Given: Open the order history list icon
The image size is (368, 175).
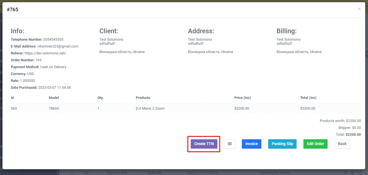Looking at the screenshot, I should click(229, 144).
